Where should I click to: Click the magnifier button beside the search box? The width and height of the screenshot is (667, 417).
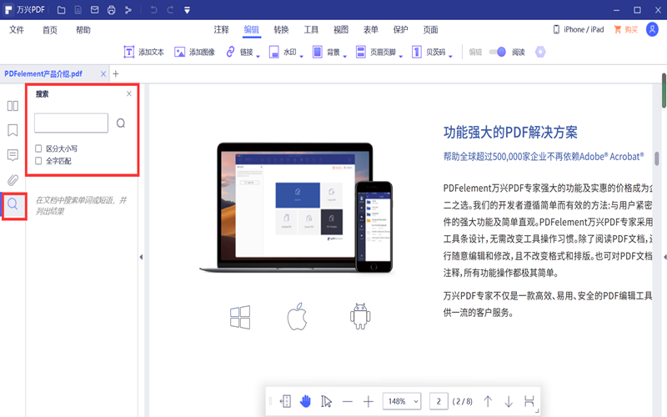(x=121, y=123)
